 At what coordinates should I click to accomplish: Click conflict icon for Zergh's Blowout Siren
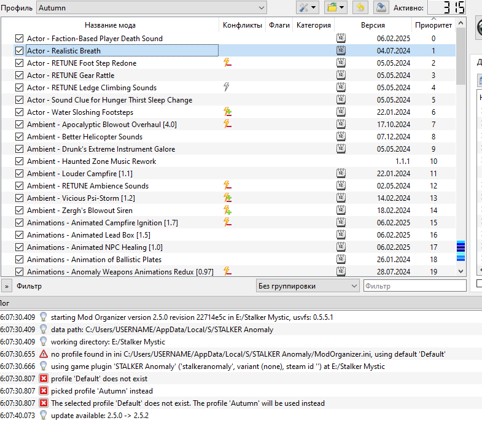(x=227, y=210)
